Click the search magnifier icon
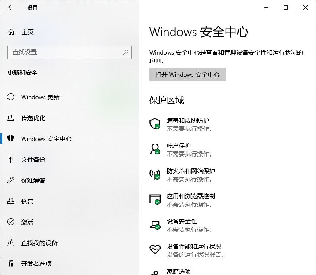The image size is (316, 275). point(126,52)
